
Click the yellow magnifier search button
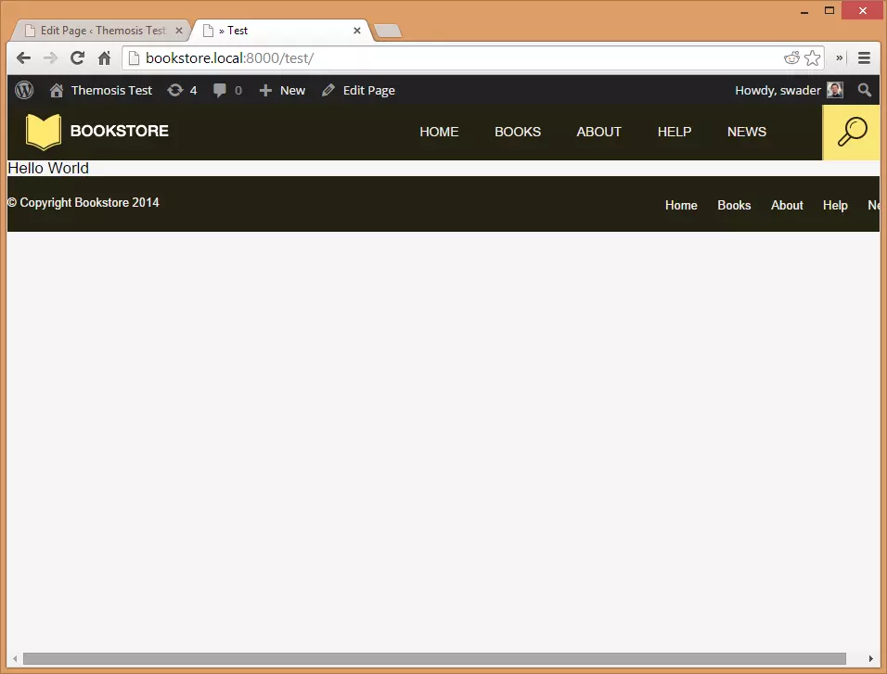(x=851, y=133)
